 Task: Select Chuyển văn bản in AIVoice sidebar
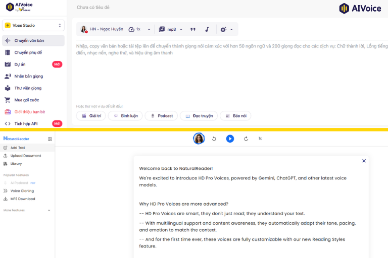tap(33, 40)
